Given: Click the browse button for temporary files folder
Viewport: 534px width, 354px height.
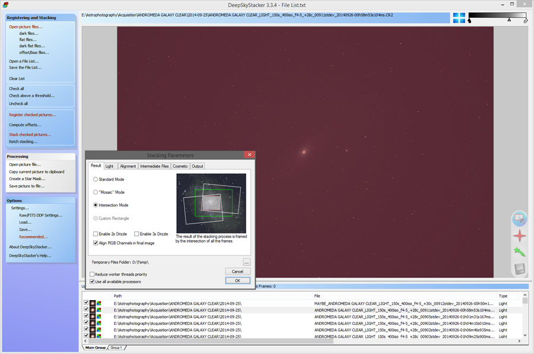Looking at the screenshot, I should click(x=246, y=261).
